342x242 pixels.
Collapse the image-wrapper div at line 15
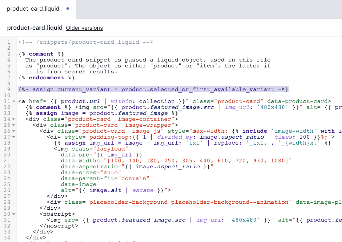tap(14, 125)
